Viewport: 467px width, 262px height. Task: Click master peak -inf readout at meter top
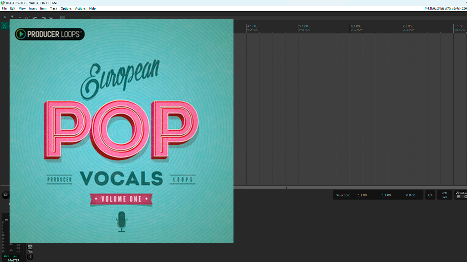(6, 219)
